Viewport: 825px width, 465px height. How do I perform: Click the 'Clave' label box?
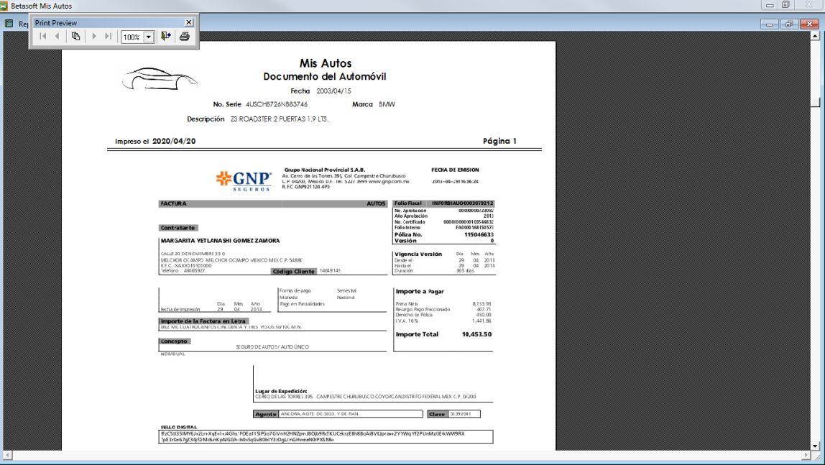click(437, 414)
